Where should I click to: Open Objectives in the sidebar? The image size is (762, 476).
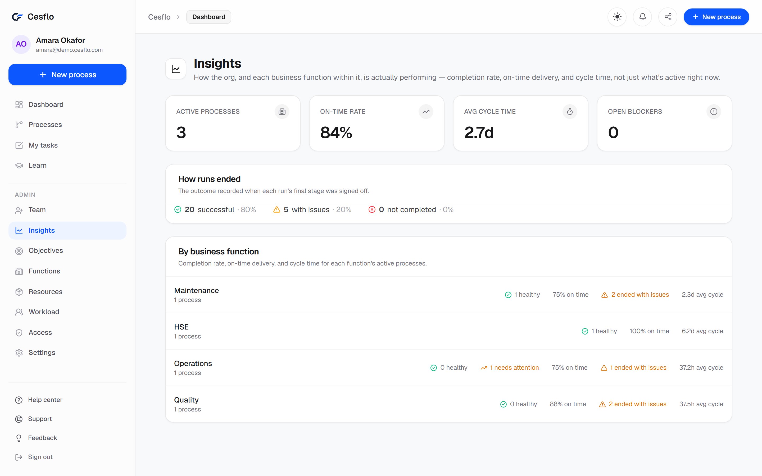pos(67,251)
